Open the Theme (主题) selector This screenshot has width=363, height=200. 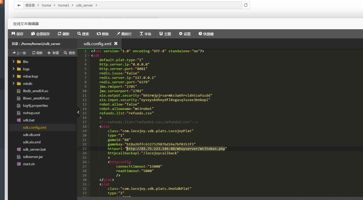pyautogui.click(x=165, y=34)
